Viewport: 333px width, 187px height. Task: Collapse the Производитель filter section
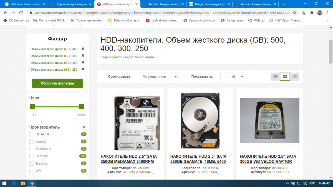[84, 127]
